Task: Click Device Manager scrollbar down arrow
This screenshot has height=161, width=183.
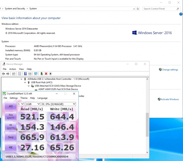Action: pos(147,152)
